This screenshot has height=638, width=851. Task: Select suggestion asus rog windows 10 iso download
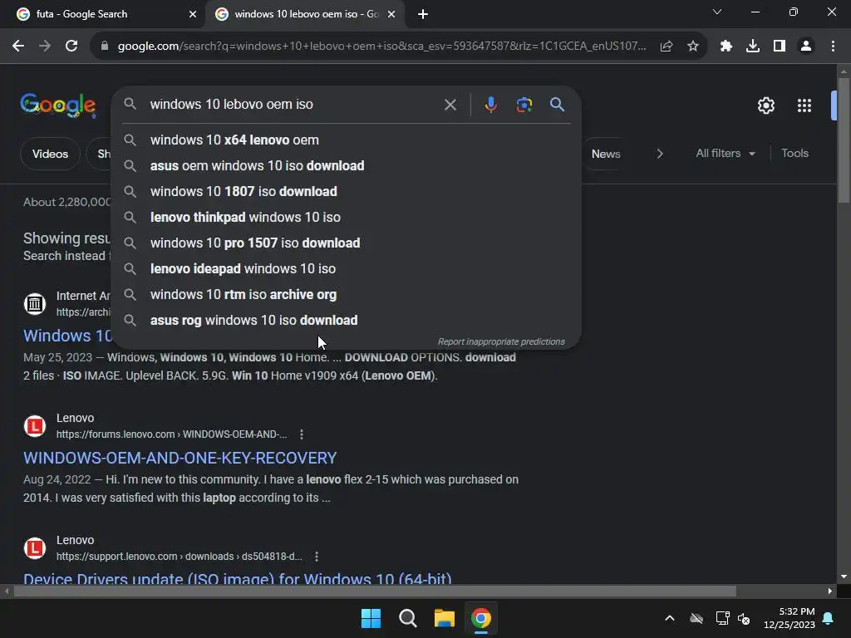(x=347, y=320)
